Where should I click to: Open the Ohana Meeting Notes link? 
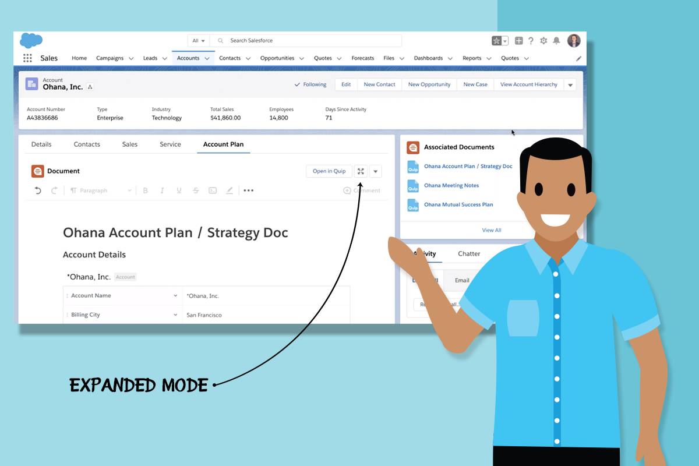[451, 186]
